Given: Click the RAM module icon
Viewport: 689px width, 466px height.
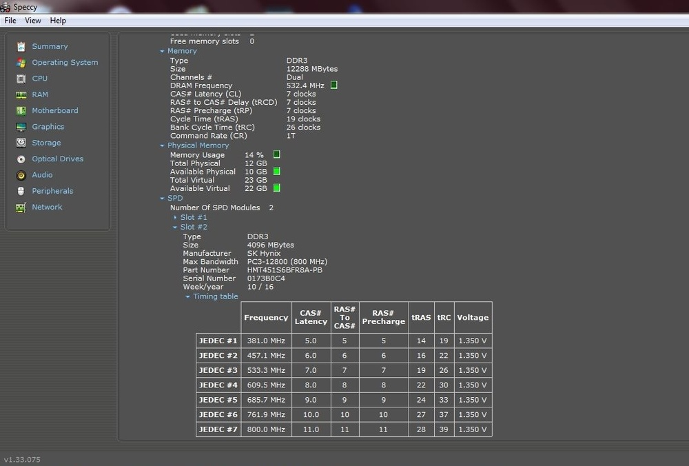Looking at the screenshot, I should click(21, 94).
